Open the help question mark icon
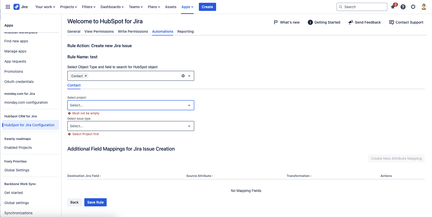The image size is (432, 217). click(403, 7)
